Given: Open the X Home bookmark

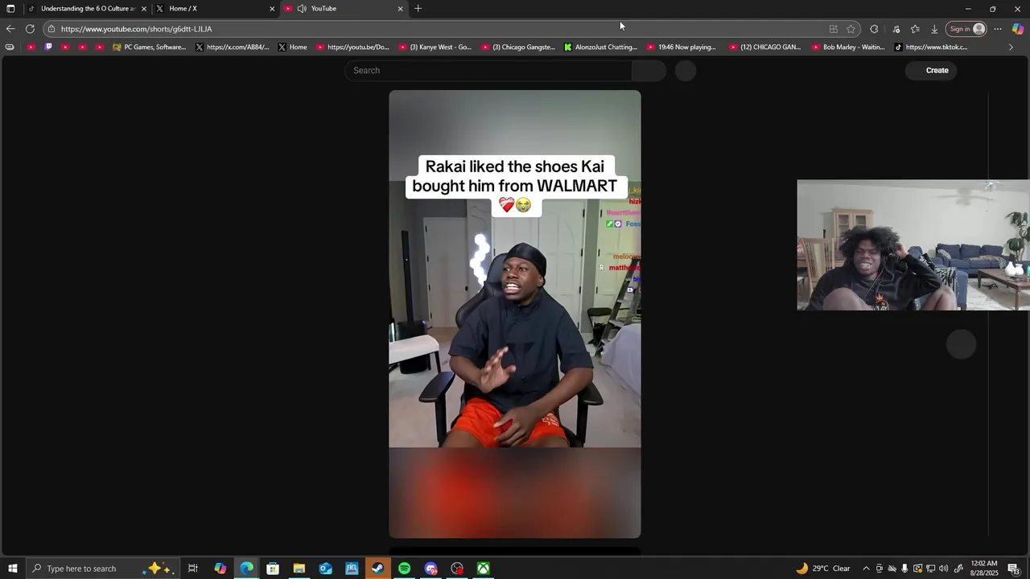Looking at the screenshot, I should [293, 47].
